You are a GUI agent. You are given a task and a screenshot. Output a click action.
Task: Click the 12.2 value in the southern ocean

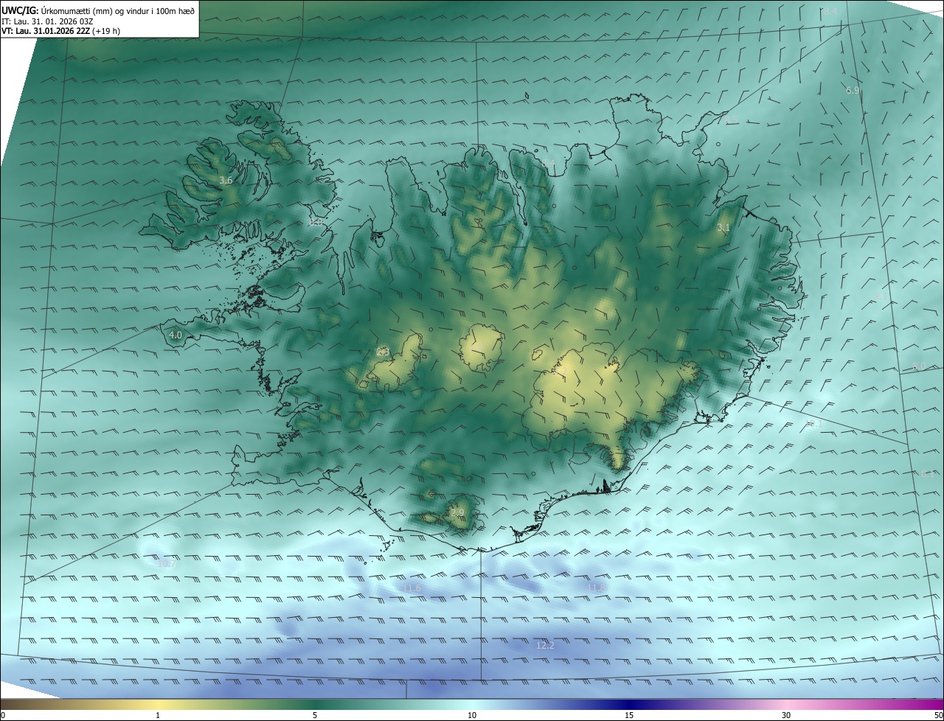click(544, 645)
